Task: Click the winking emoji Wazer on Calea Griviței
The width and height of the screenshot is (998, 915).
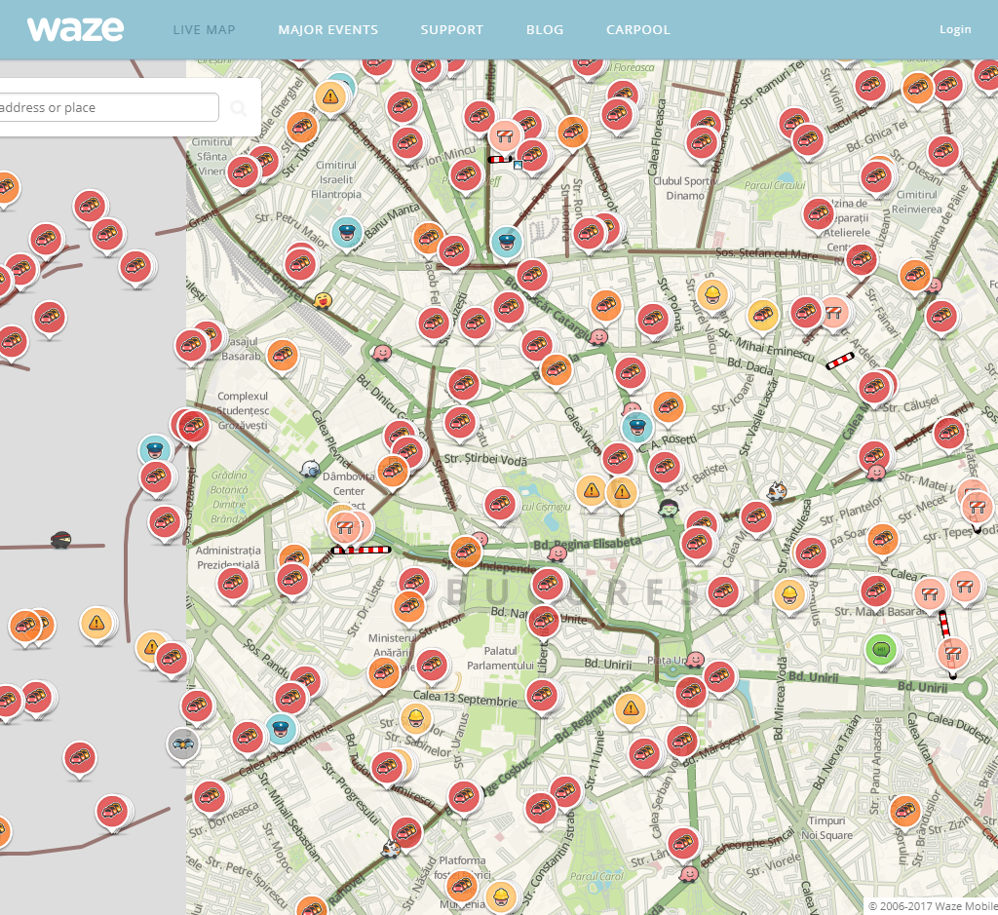Action: click(x=322, y=302)
